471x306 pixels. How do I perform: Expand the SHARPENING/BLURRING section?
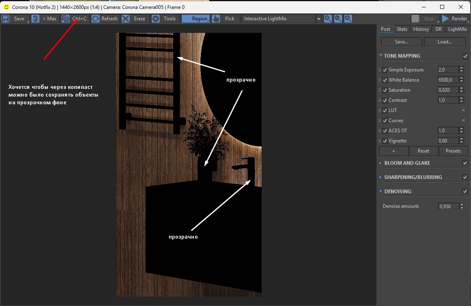[x=381, y=177]
